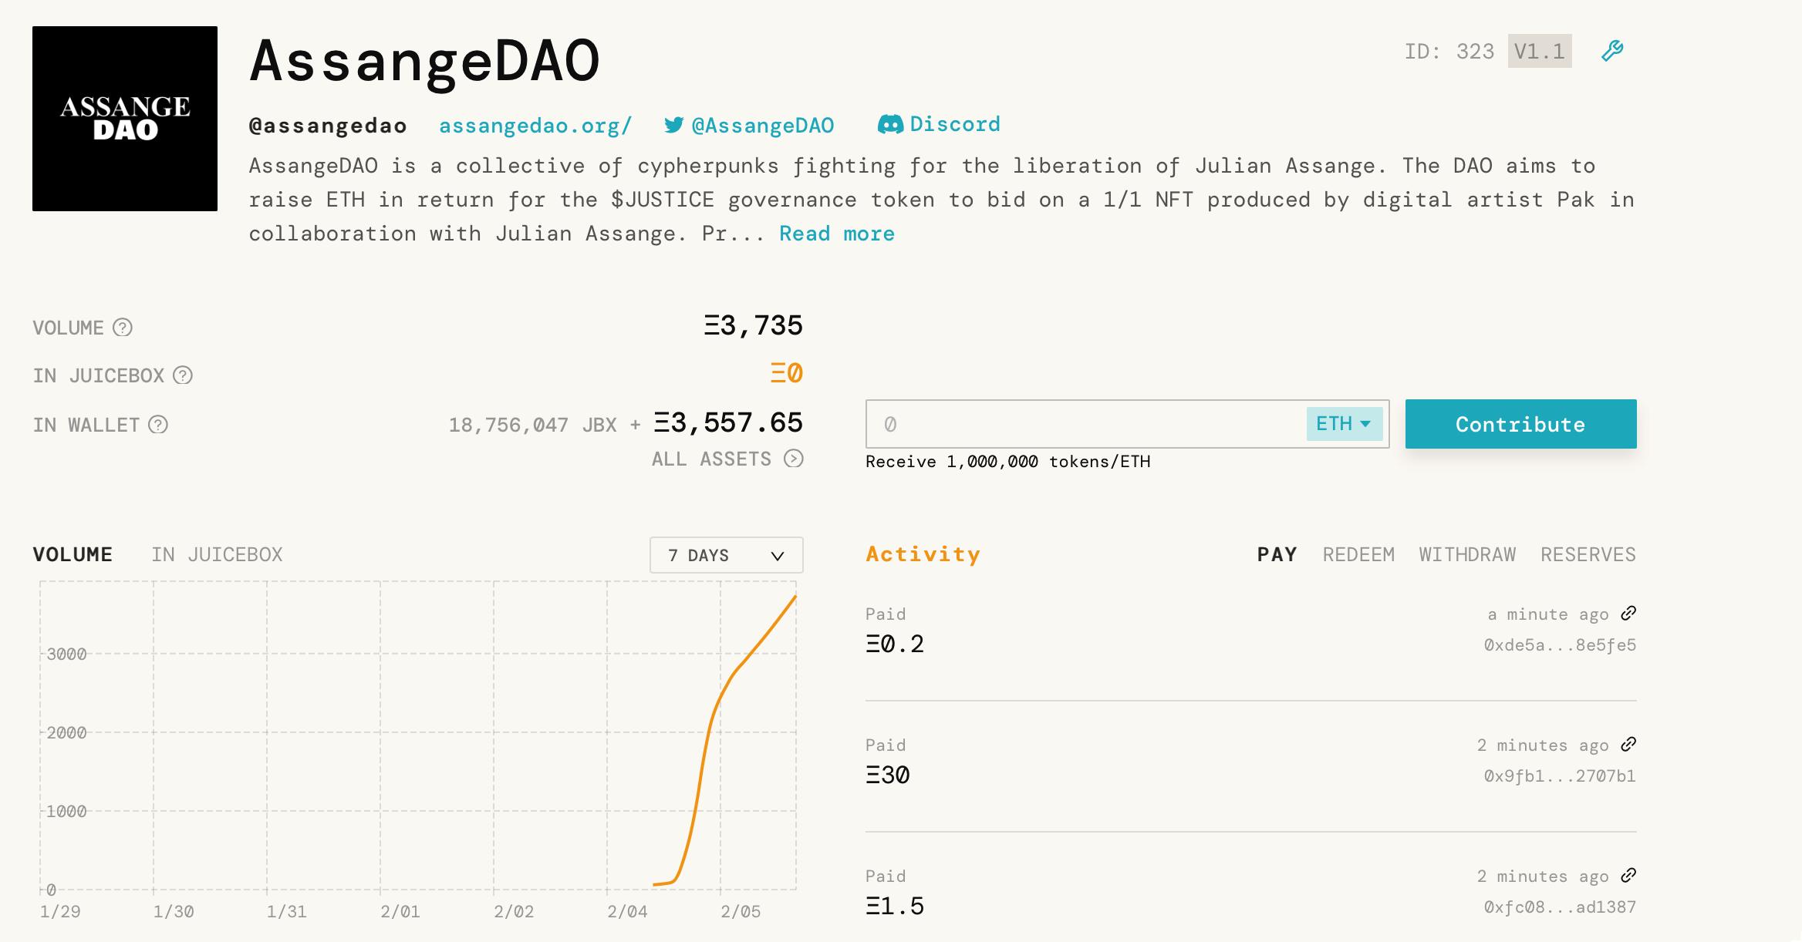This screenshot has height=942, width=1802.
Task: Expand the description with Read more
Action: [x=835, y=233]
